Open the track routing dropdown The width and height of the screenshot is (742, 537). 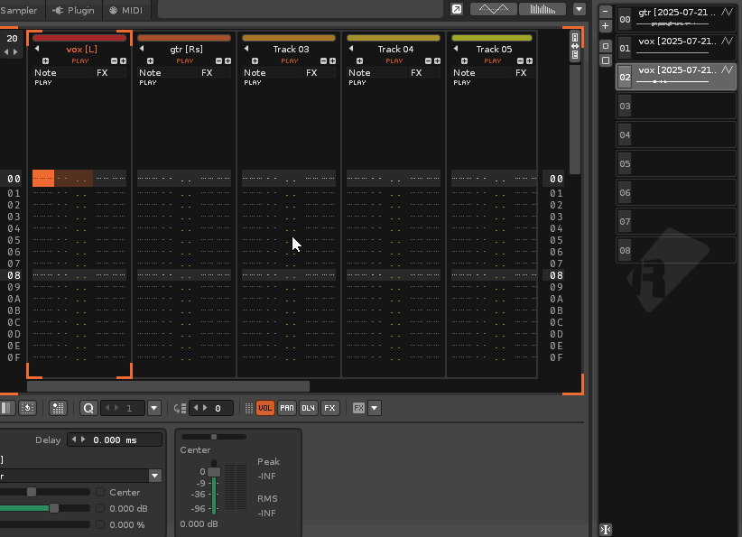154,476
